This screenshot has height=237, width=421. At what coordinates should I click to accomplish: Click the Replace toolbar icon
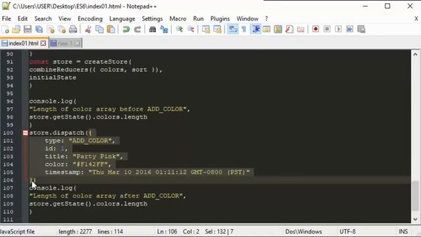pyautogui.click(x=164, y=29)
